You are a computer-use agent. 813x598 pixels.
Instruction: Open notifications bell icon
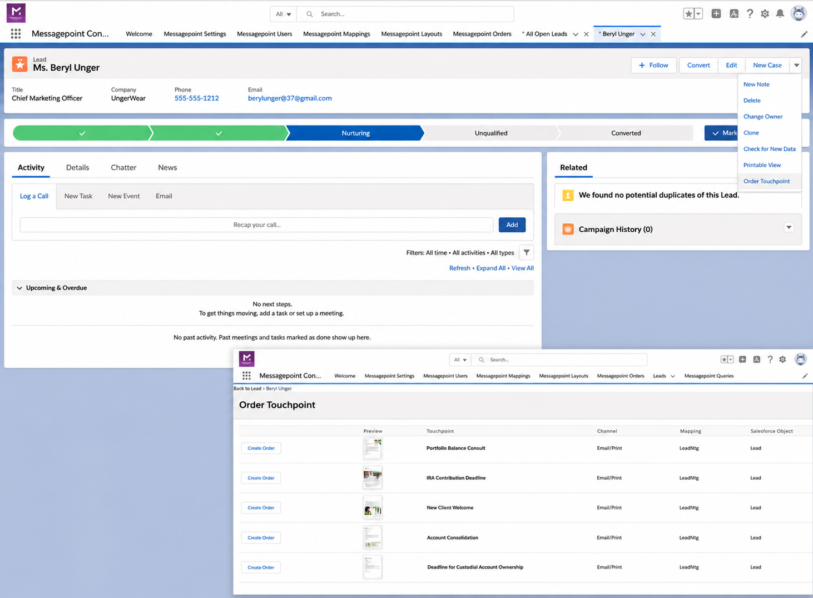pyautogui.click(x=780, y=14)
